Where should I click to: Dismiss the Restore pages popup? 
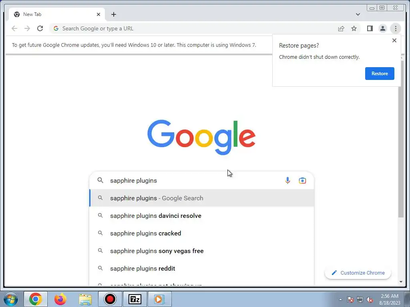[x=394, y=40]
